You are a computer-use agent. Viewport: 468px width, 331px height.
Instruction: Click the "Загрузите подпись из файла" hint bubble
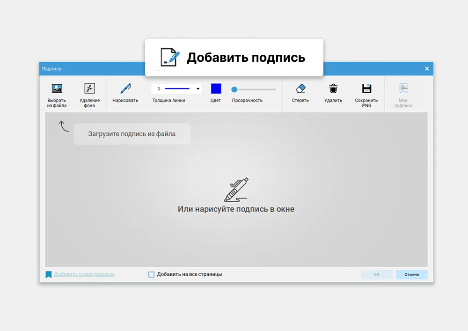(132, 133)
